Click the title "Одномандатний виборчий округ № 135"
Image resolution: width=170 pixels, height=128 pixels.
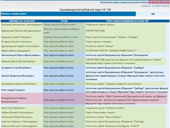pyautogui.click(x=85, y=9)
